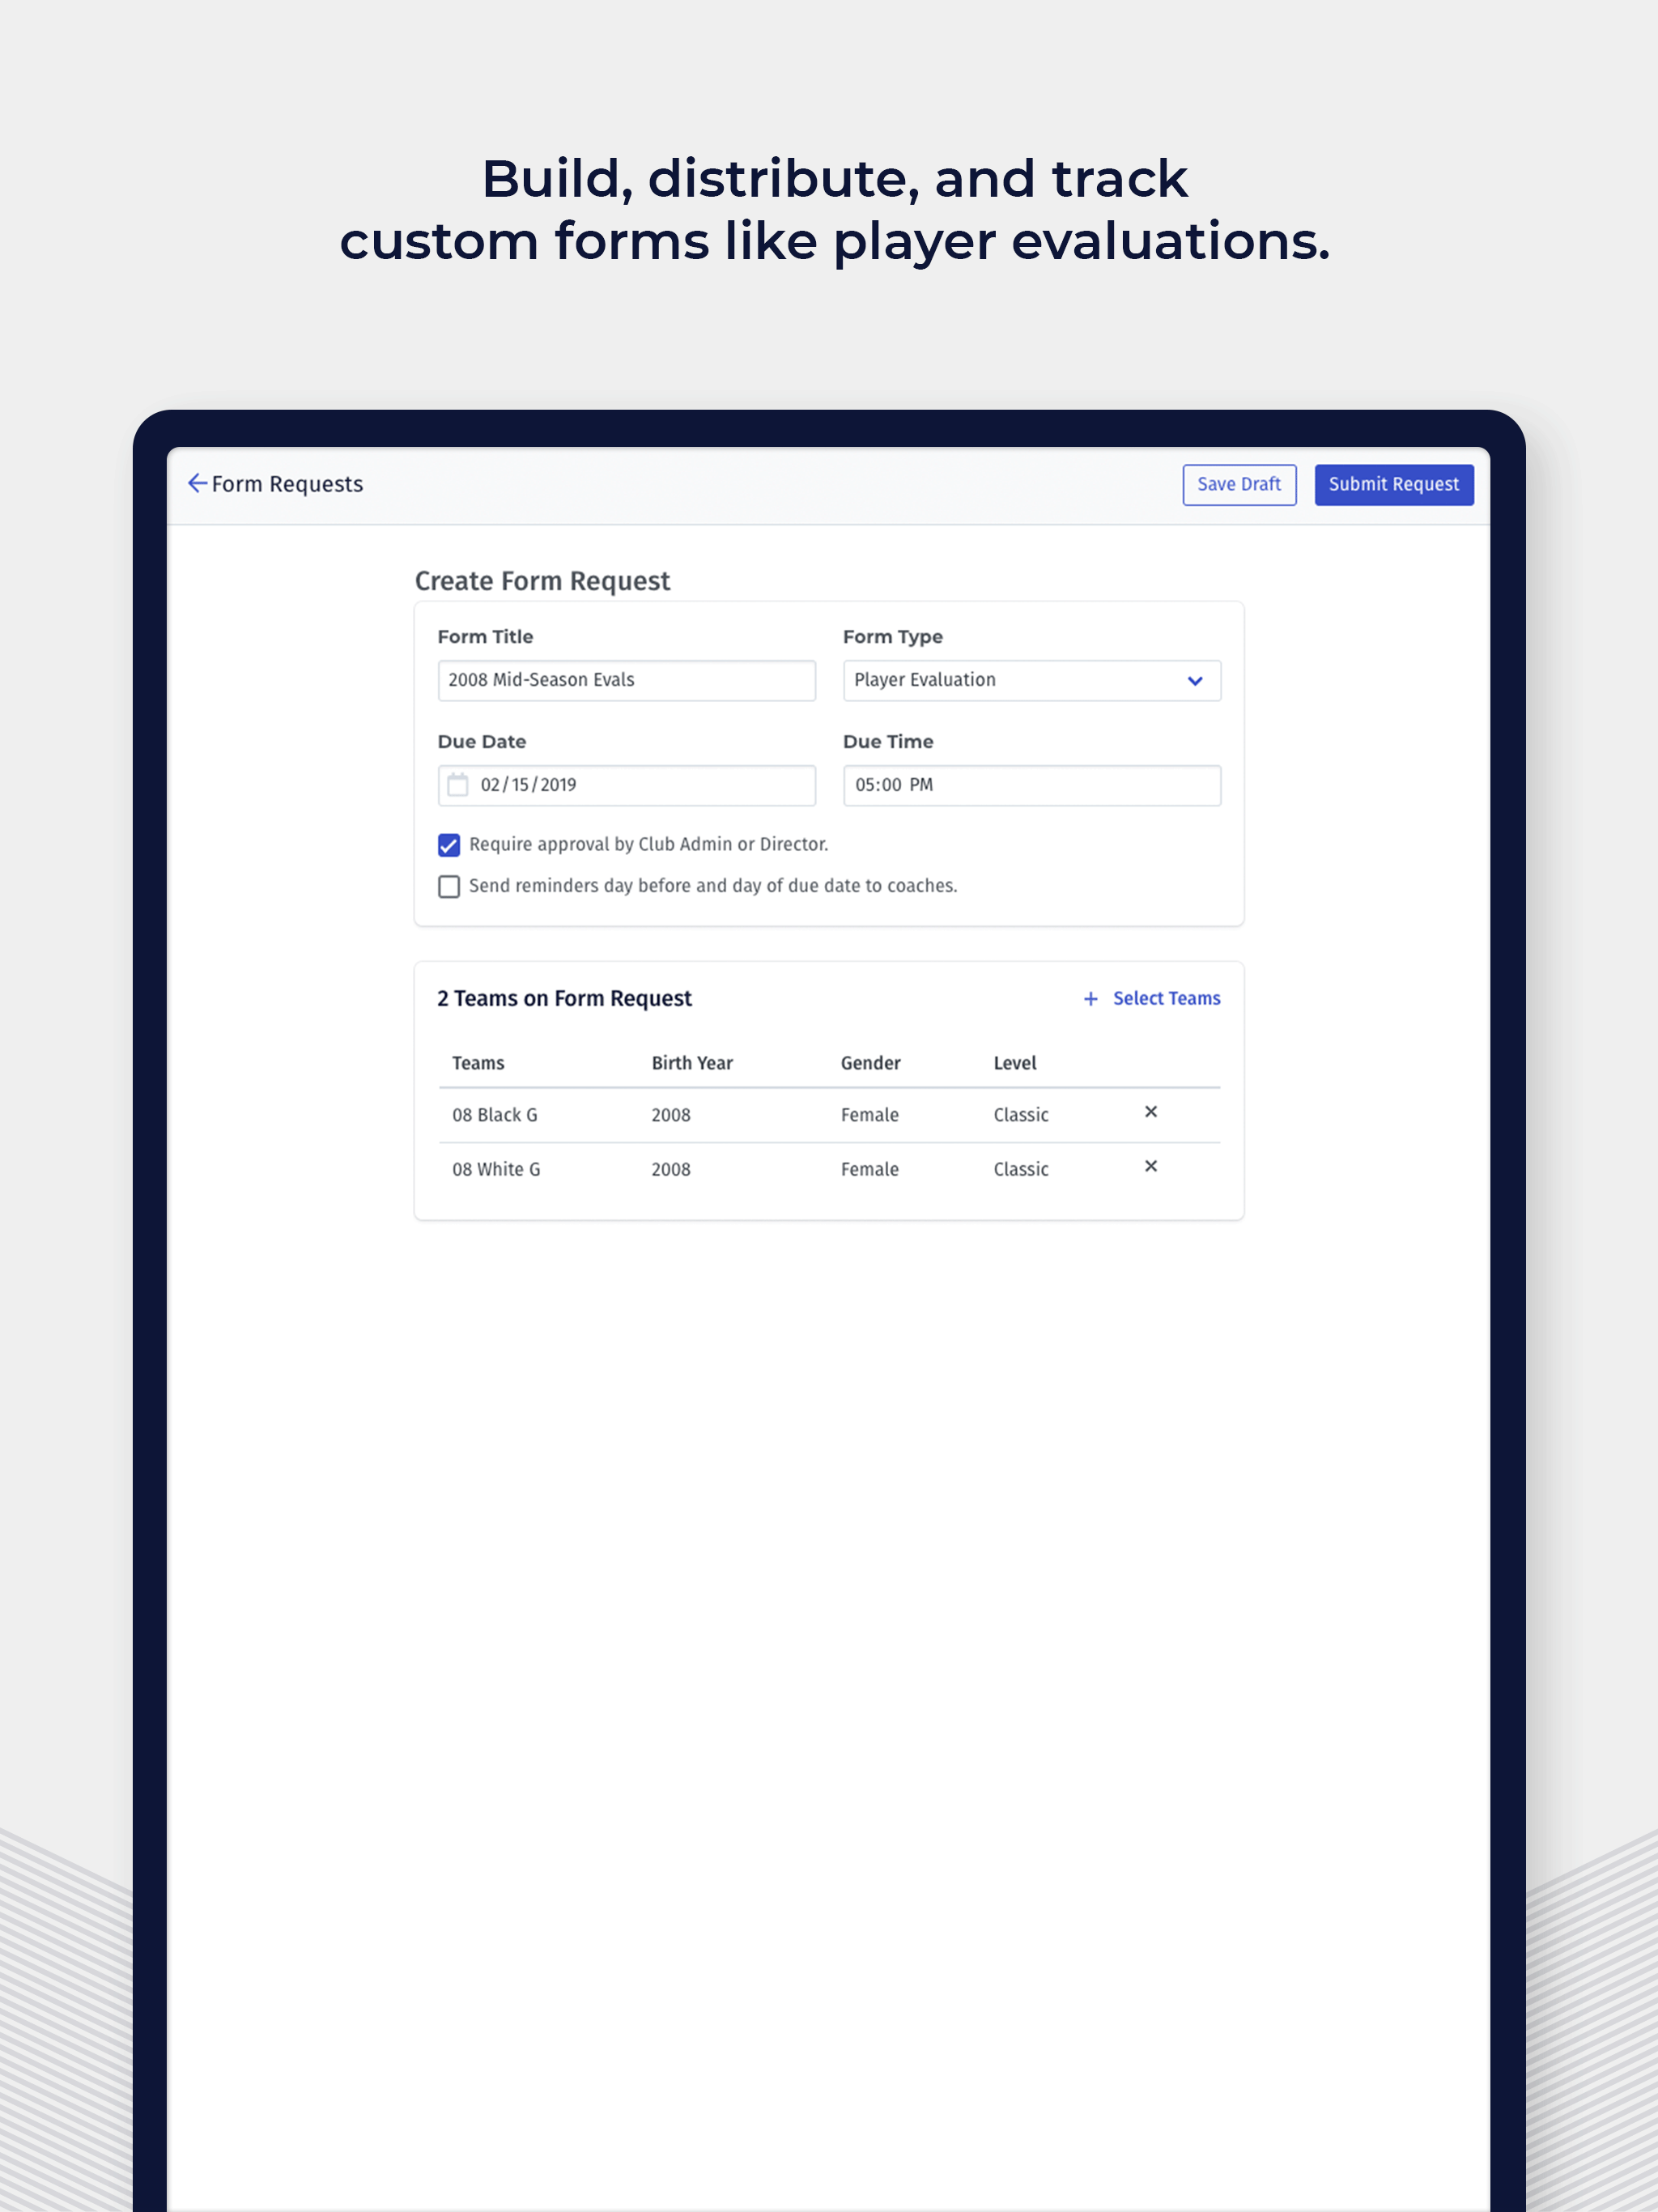The height and width of the screenshot is (2212, 1658).
Task: Click the Submit Request button
Action: [x=1394, y=485]
